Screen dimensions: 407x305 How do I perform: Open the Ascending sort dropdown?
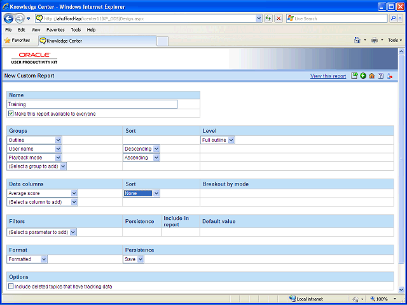[141, 158]
